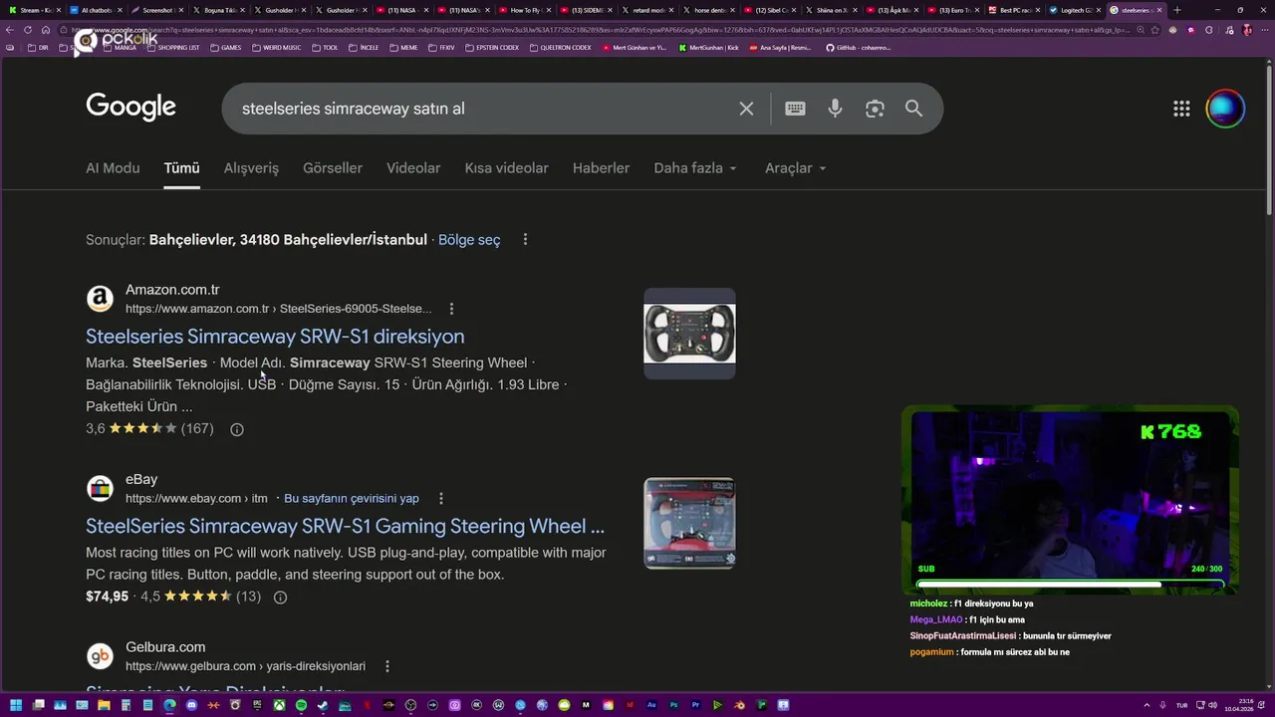The image size is (1275, 717).
Task: Start a voice search with the microphone
Action: pos(835,109)
